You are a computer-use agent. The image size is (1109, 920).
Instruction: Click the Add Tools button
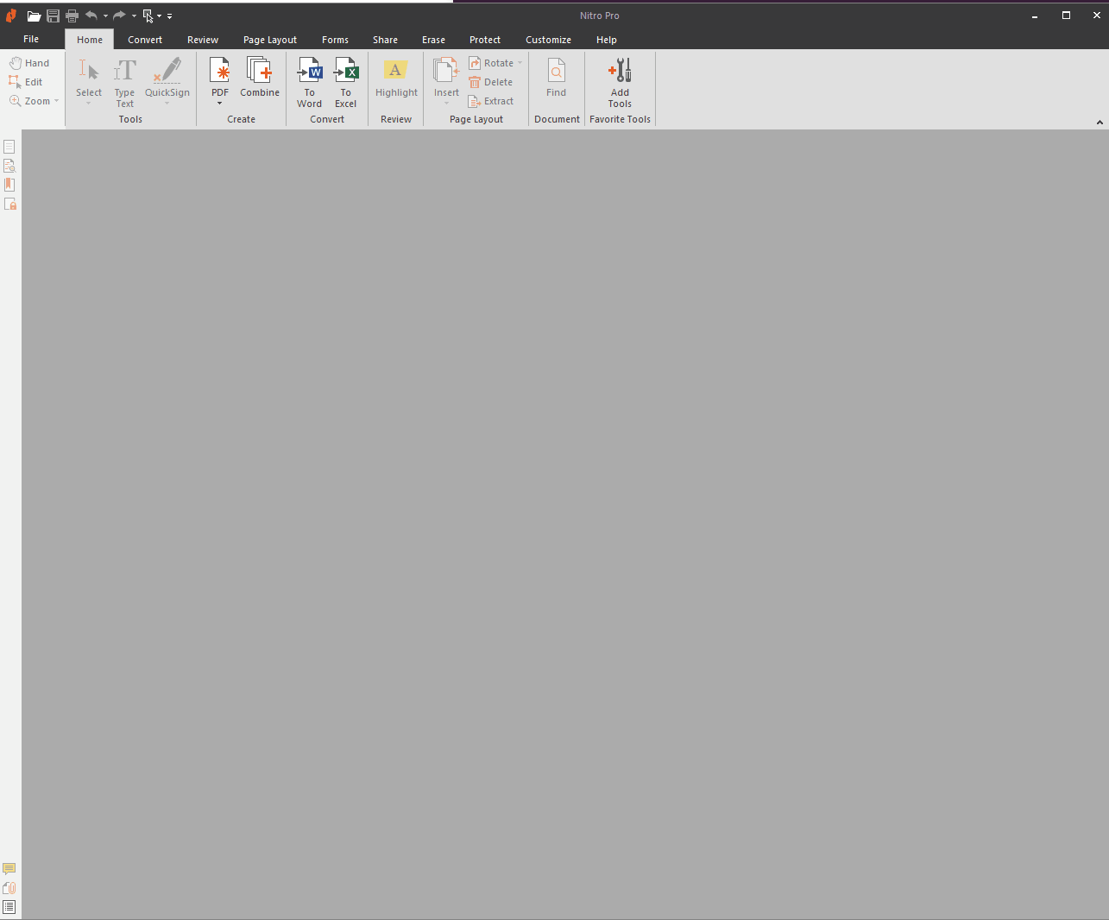(x=620, y=82)
